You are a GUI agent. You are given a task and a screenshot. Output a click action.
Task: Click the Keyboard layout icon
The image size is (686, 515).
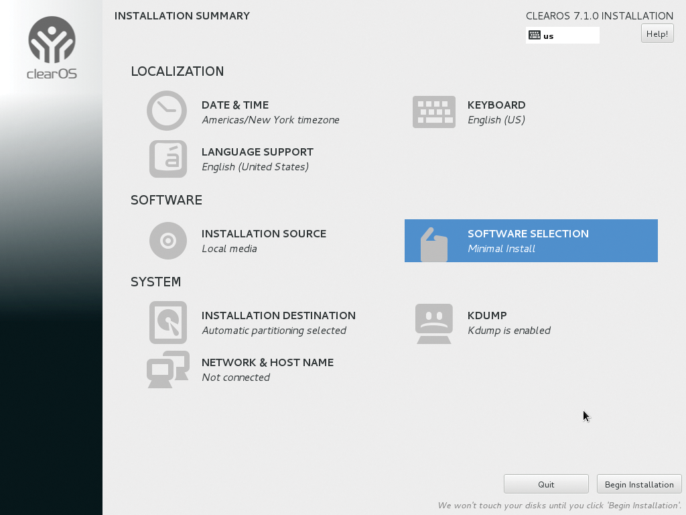point(434,112)
